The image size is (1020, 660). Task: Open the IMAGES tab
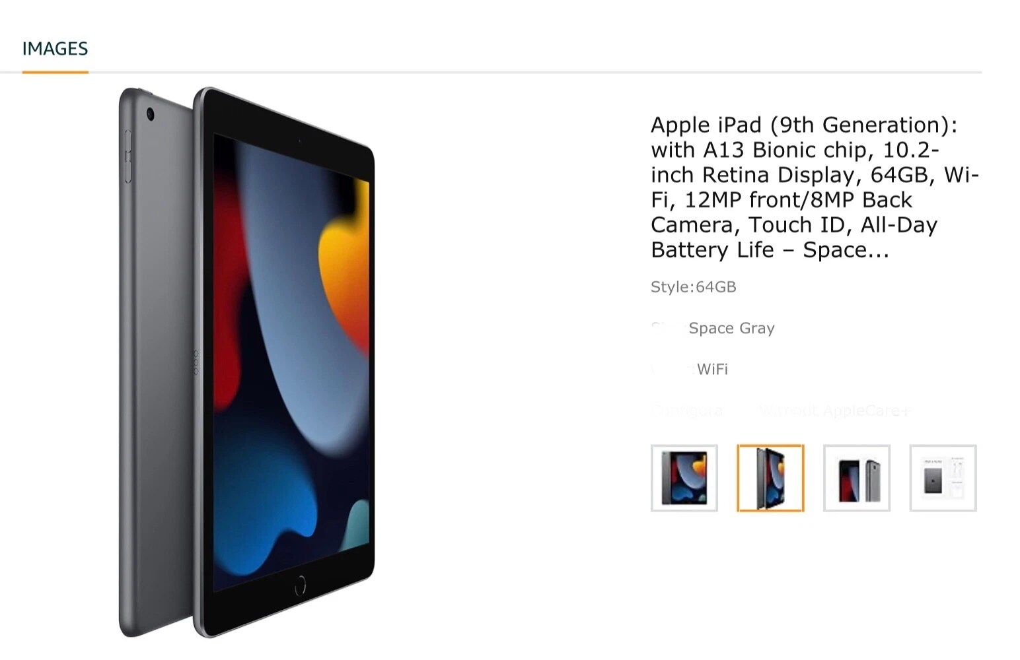[x=55, y=49]
